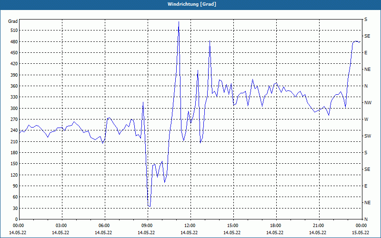Select the Grad unit label on the y-axis
This screenshot has width=381, height=238.
pos(13,21)
